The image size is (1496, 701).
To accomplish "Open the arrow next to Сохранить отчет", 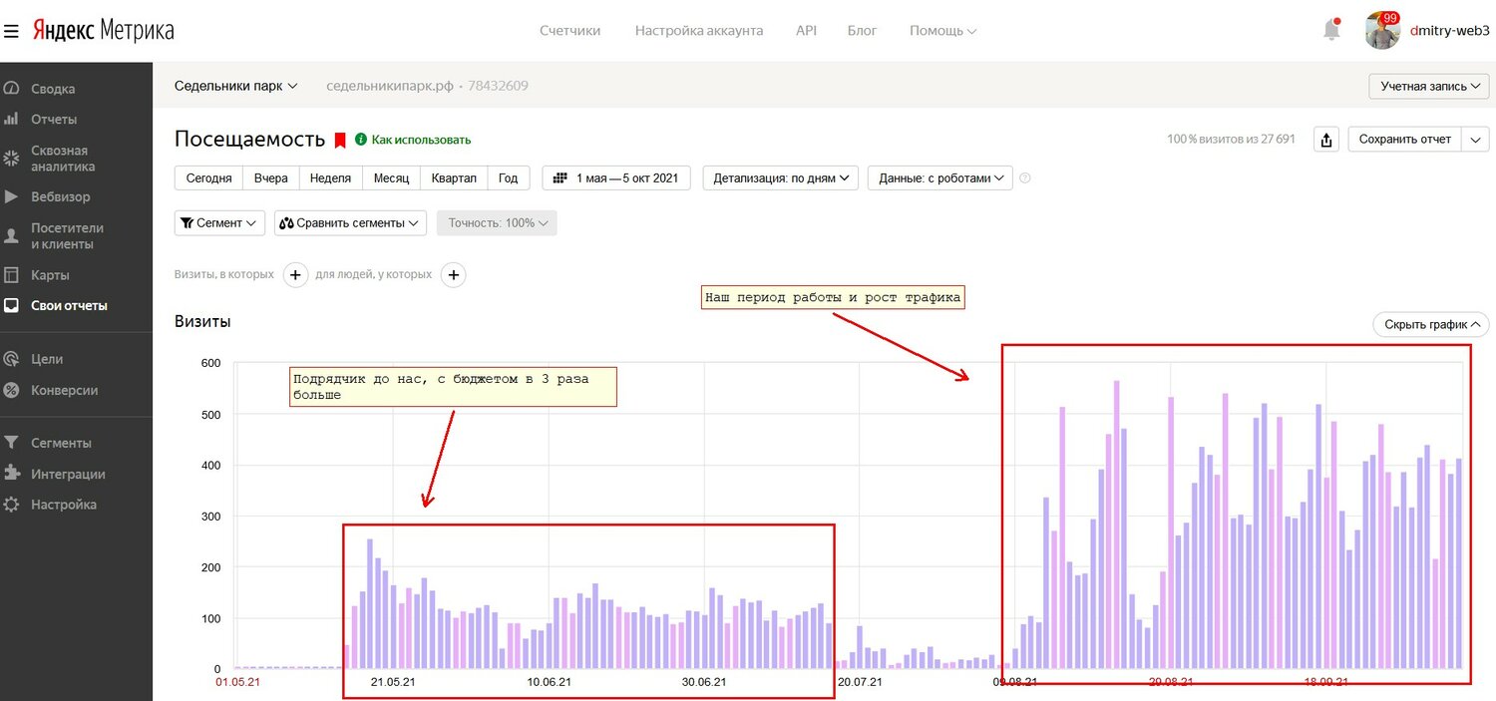I will (x=1476, y=140).
